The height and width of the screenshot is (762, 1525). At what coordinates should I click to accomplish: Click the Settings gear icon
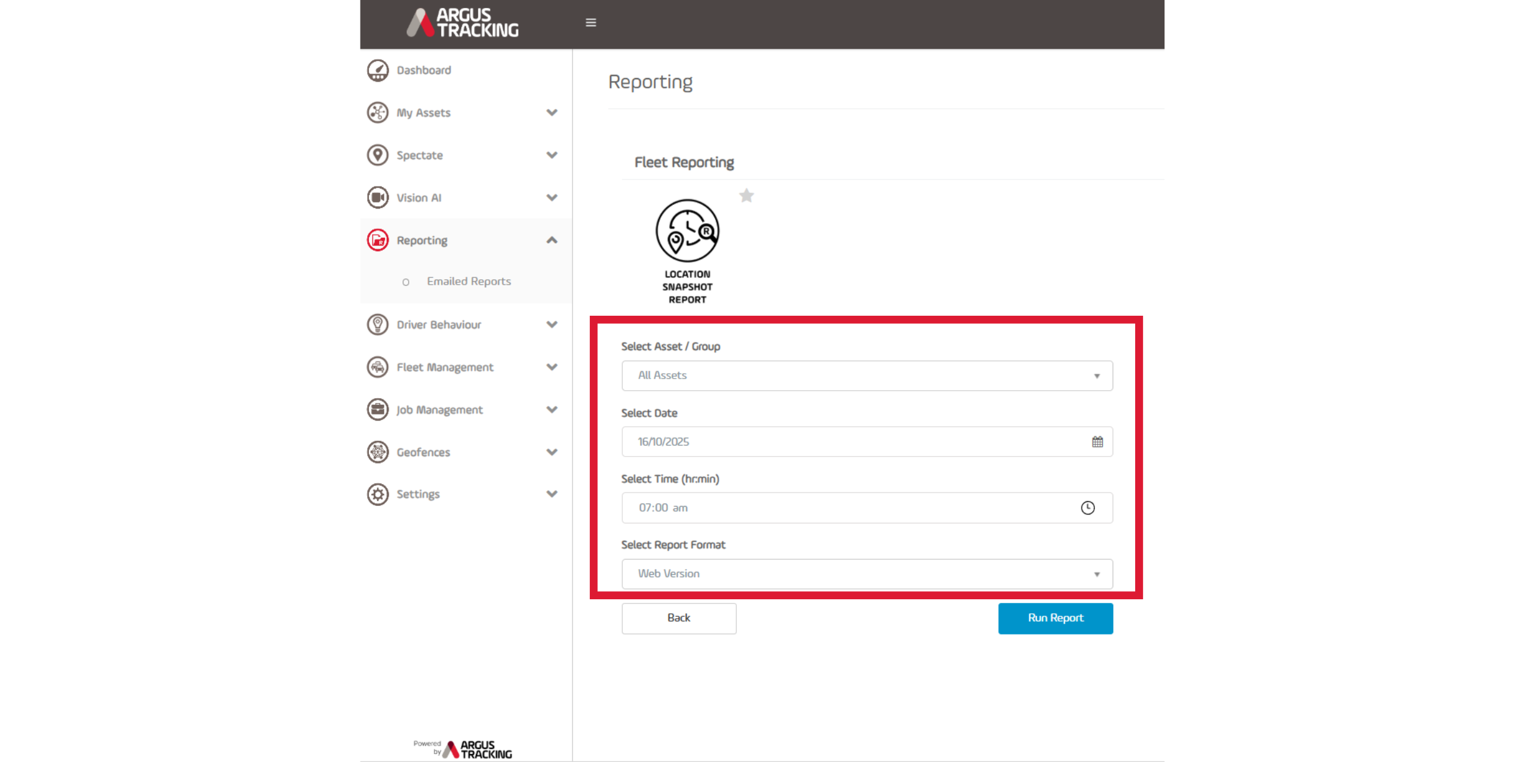378,494
